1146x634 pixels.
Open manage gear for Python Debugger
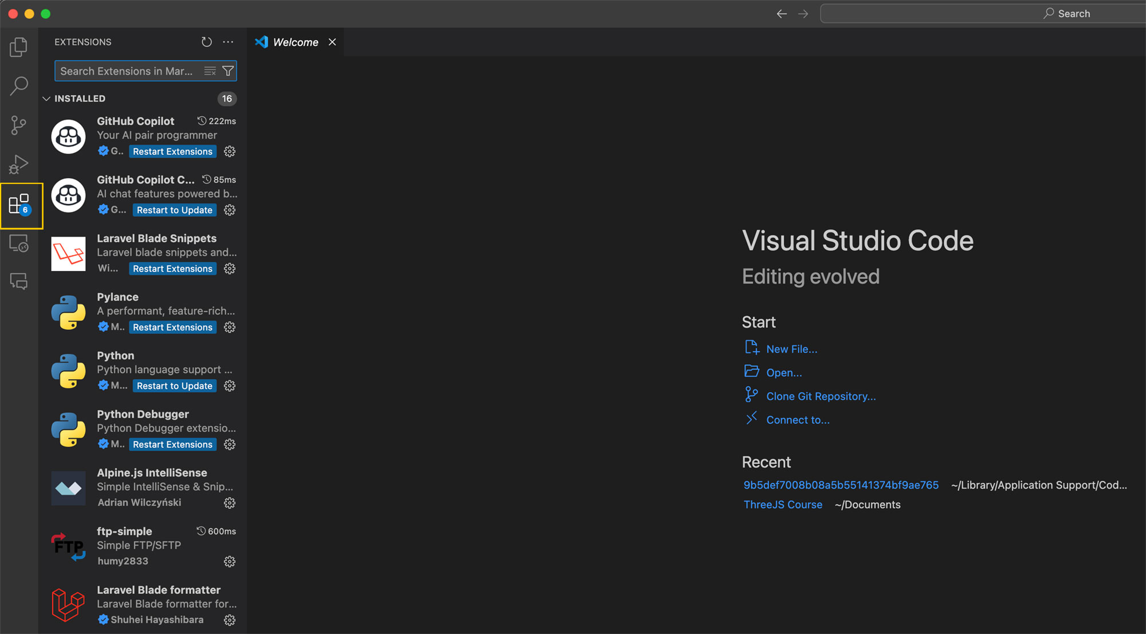tap(230, 444)
